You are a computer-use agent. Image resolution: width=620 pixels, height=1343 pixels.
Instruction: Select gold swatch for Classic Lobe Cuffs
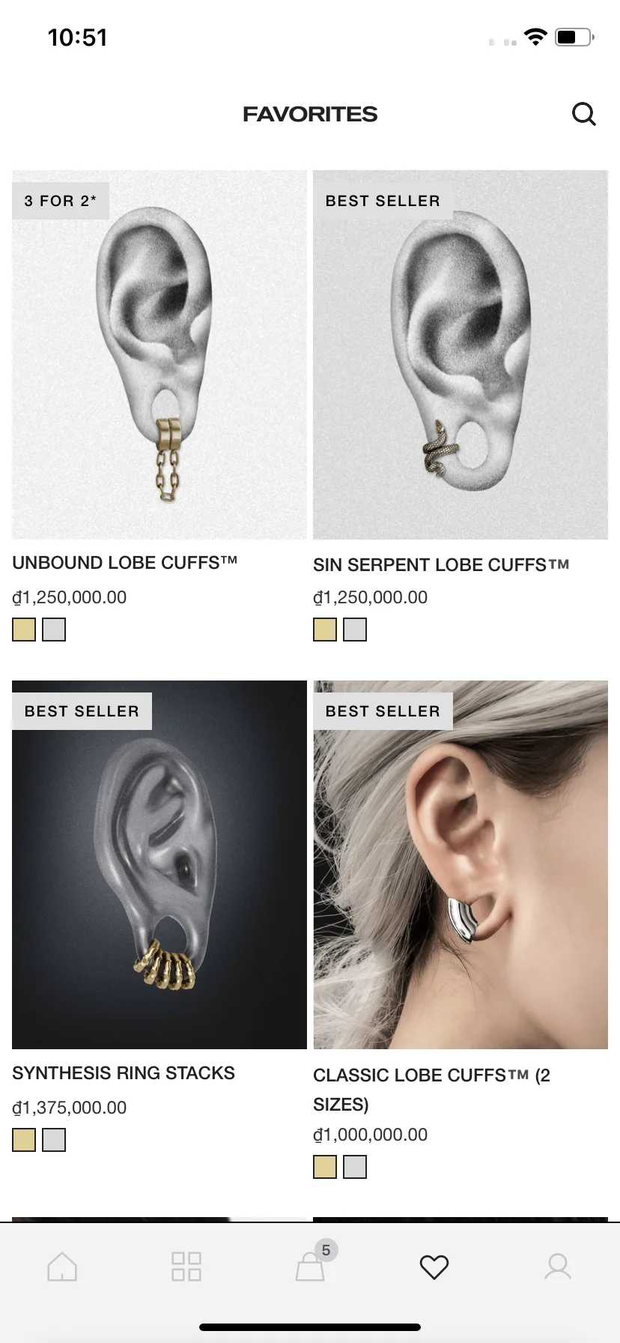click(x=325, y=1167)
